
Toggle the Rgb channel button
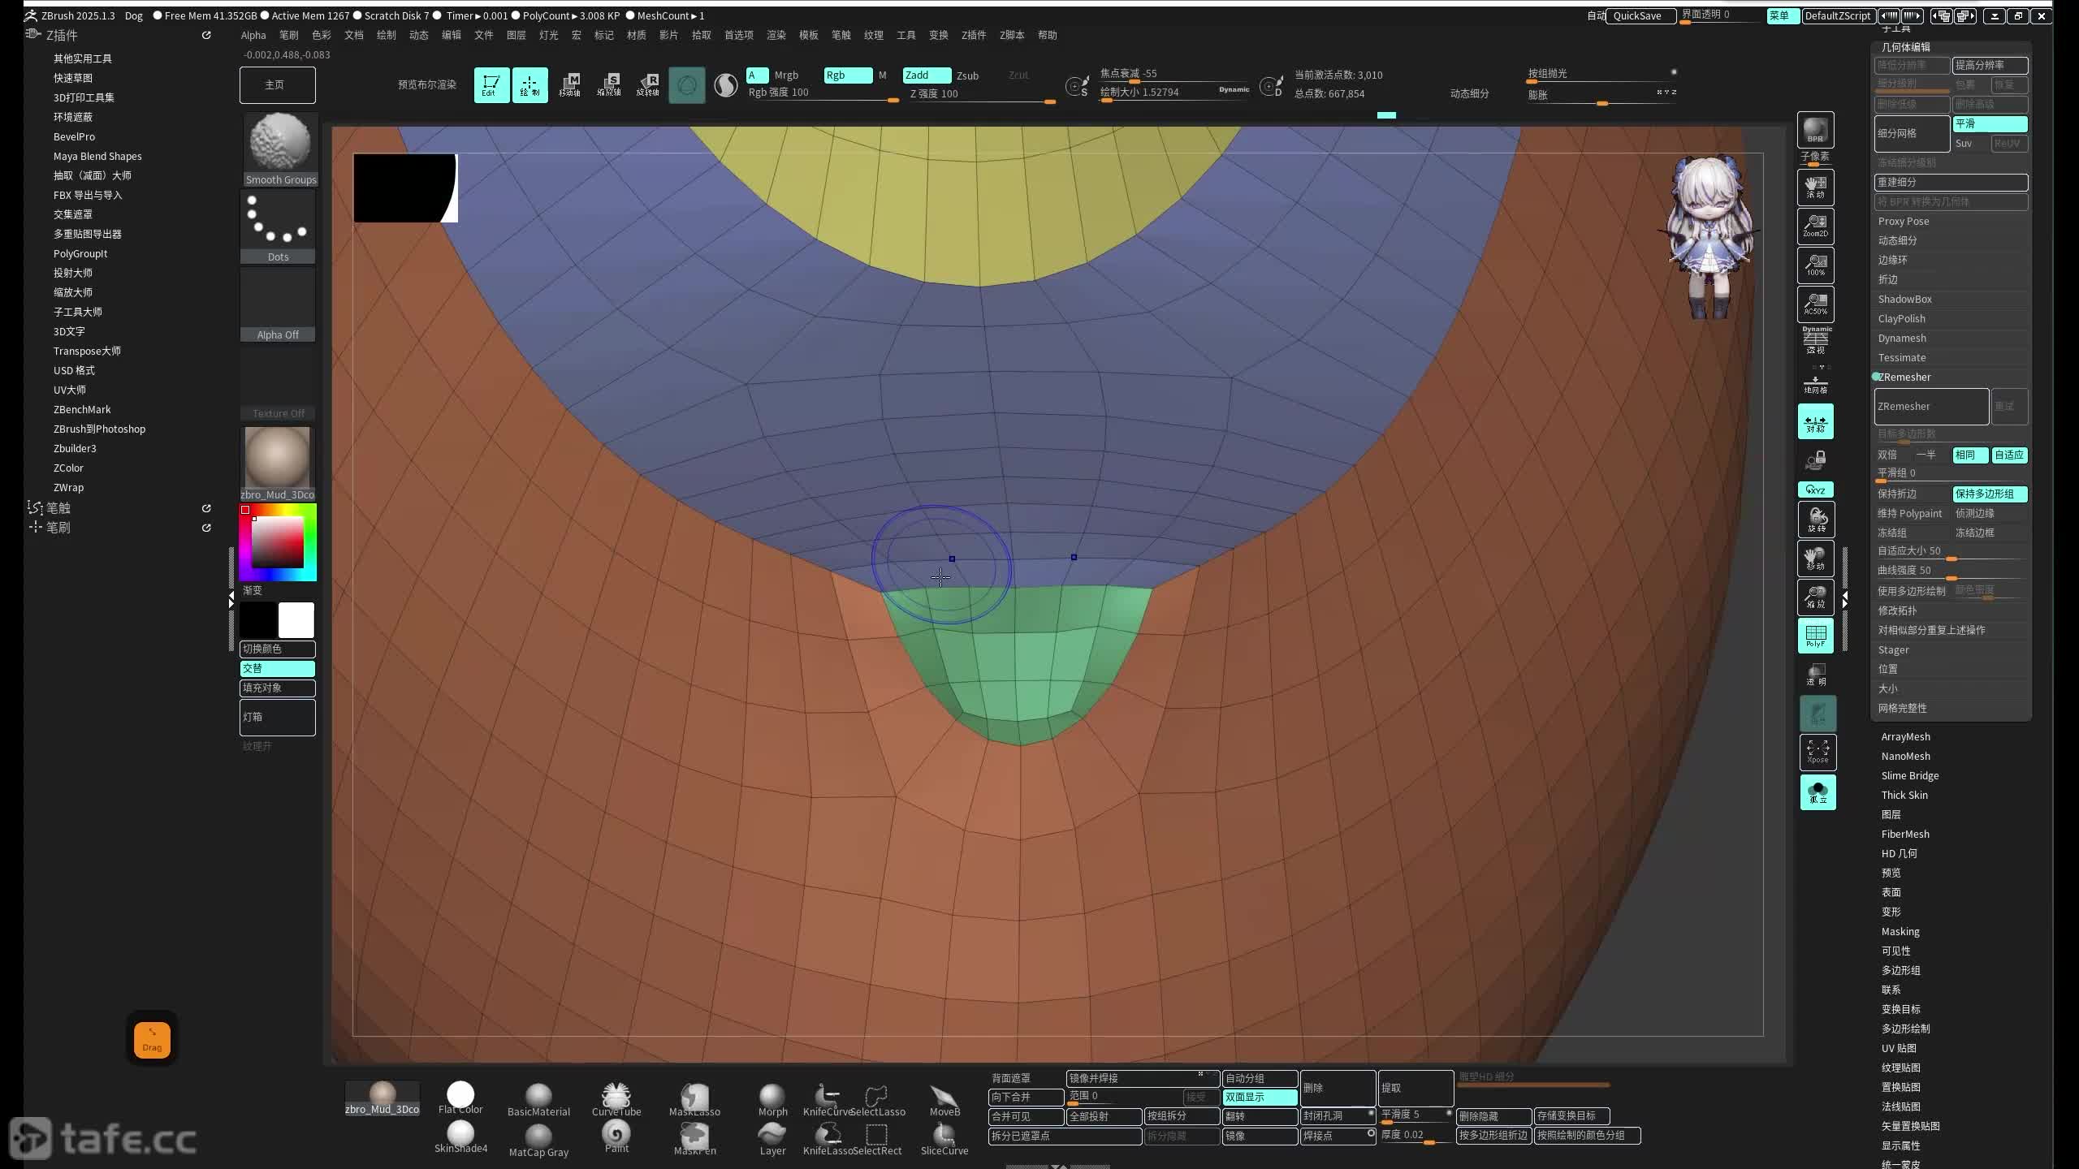(848, 75)
